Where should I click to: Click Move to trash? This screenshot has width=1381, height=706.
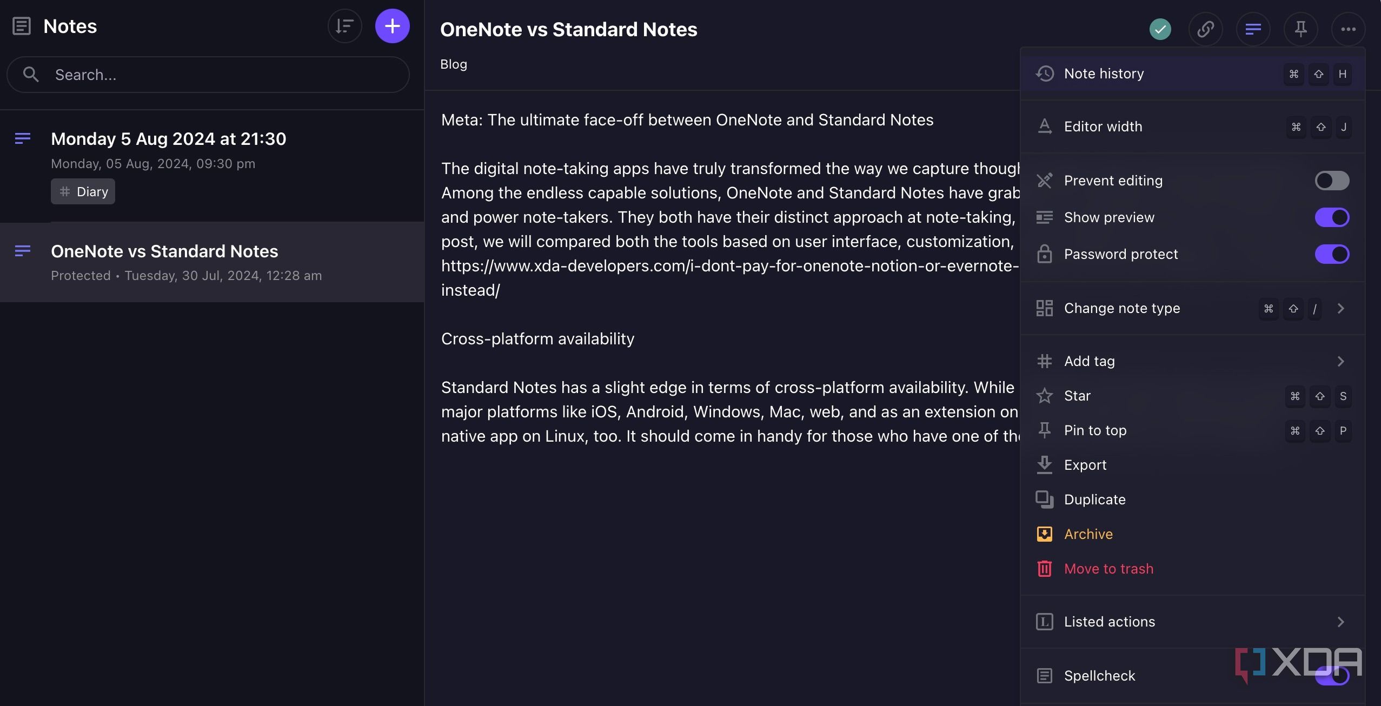1108,569
